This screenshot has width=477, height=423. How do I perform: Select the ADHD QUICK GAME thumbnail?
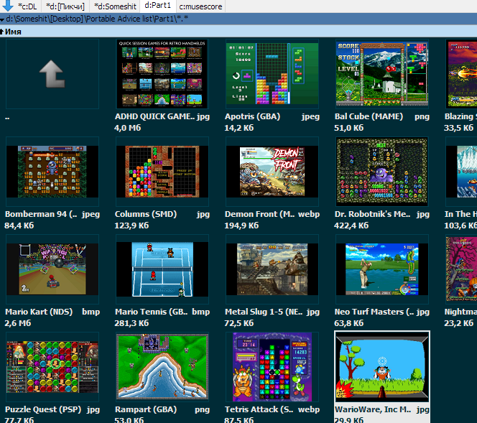click(x=162, y=74)
